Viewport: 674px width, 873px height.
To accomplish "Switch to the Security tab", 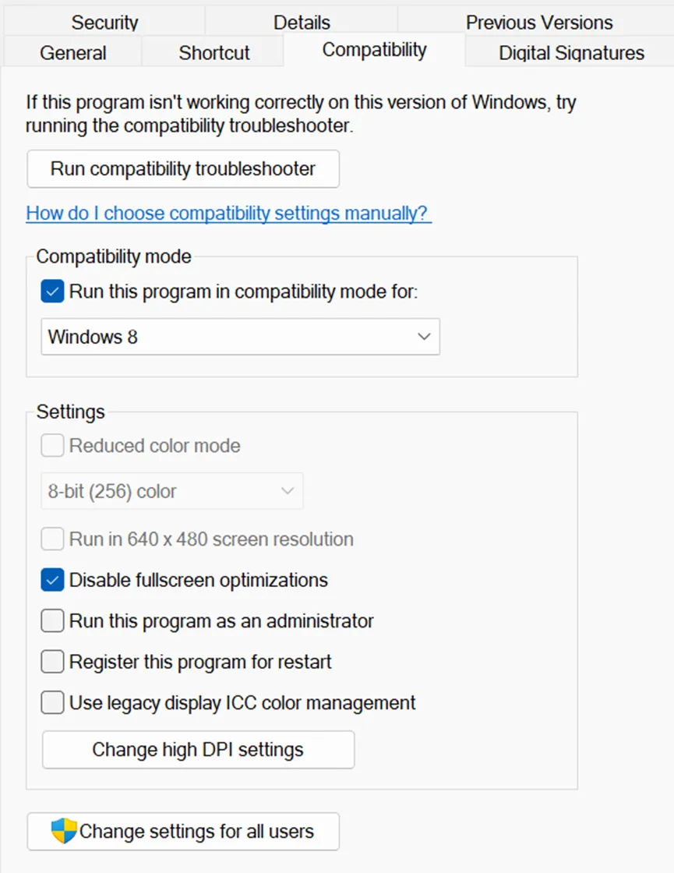I will pyautogui.click(x=104, y=22).
